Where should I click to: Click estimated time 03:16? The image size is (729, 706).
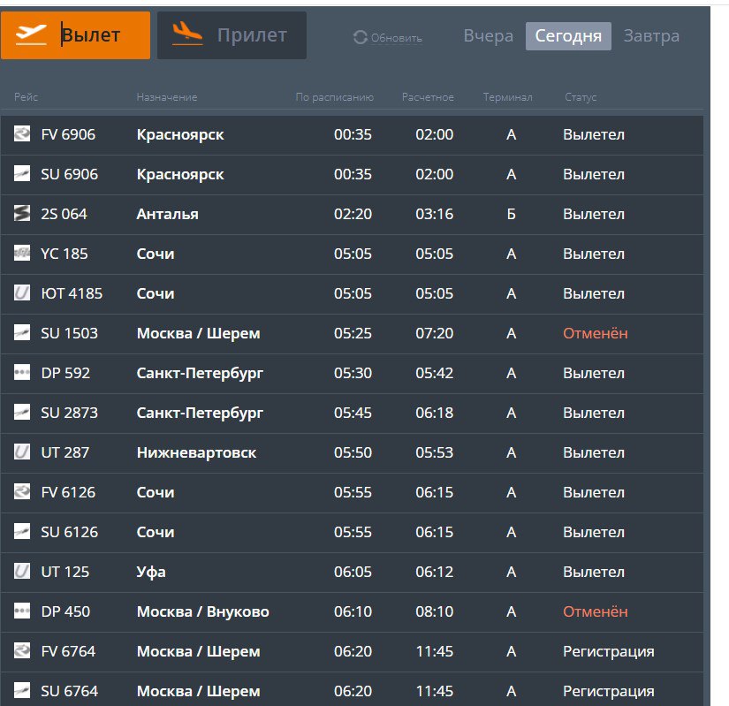[434, 214]
